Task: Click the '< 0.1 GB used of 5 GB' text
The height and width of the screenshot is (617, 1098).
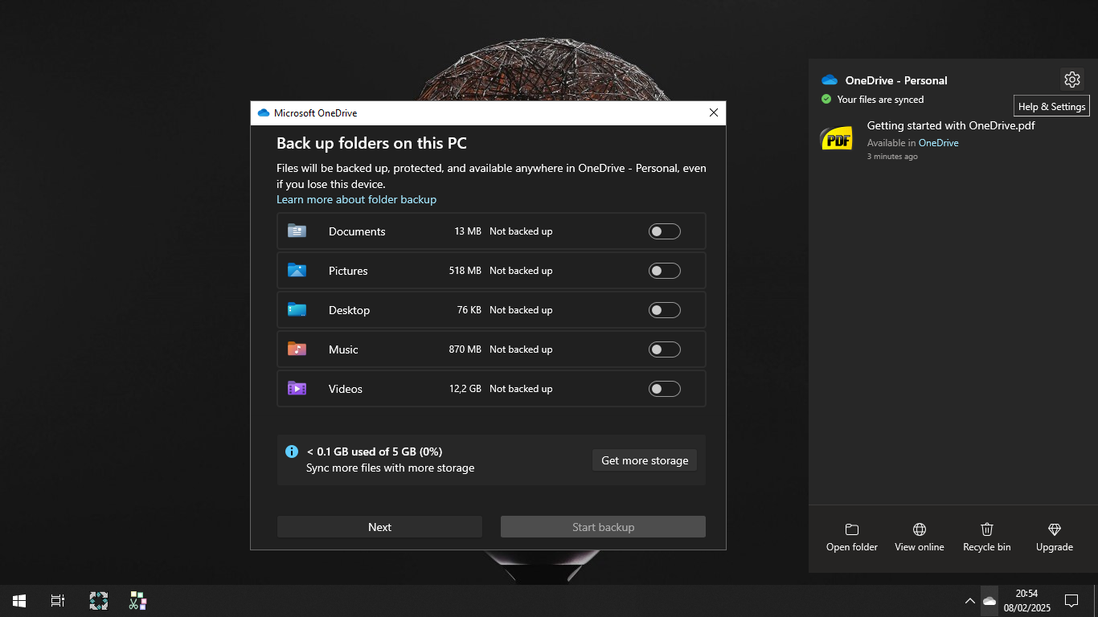Action: tap(375, 452)
